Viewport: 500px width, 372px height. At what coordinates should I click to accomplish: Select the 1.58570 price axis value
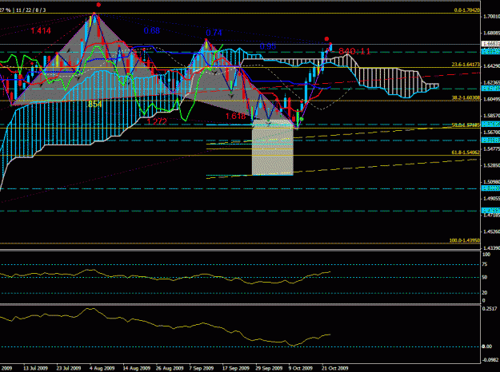click(491, 116)
